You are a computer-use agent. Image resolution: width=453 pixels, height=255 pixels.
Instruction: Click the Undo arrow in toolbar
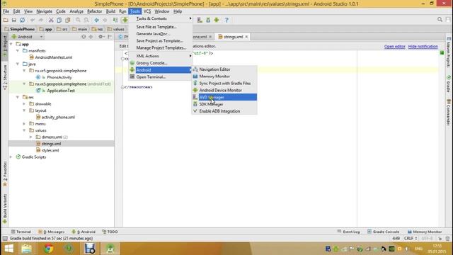33,20
